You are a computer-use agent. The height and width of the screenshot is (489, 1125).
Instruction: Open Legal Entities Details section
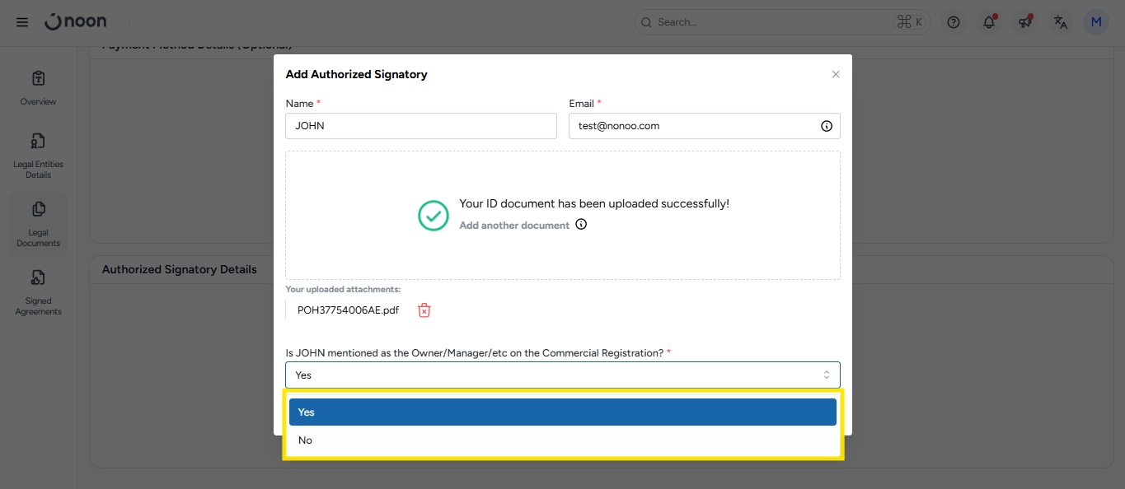pos(38,155)
